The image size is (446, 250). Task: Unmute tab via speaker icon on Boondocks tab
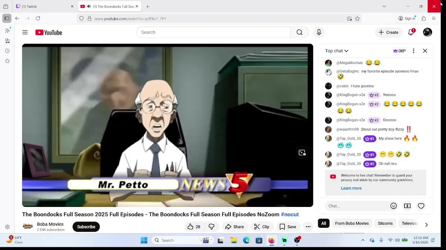(89, 6)
